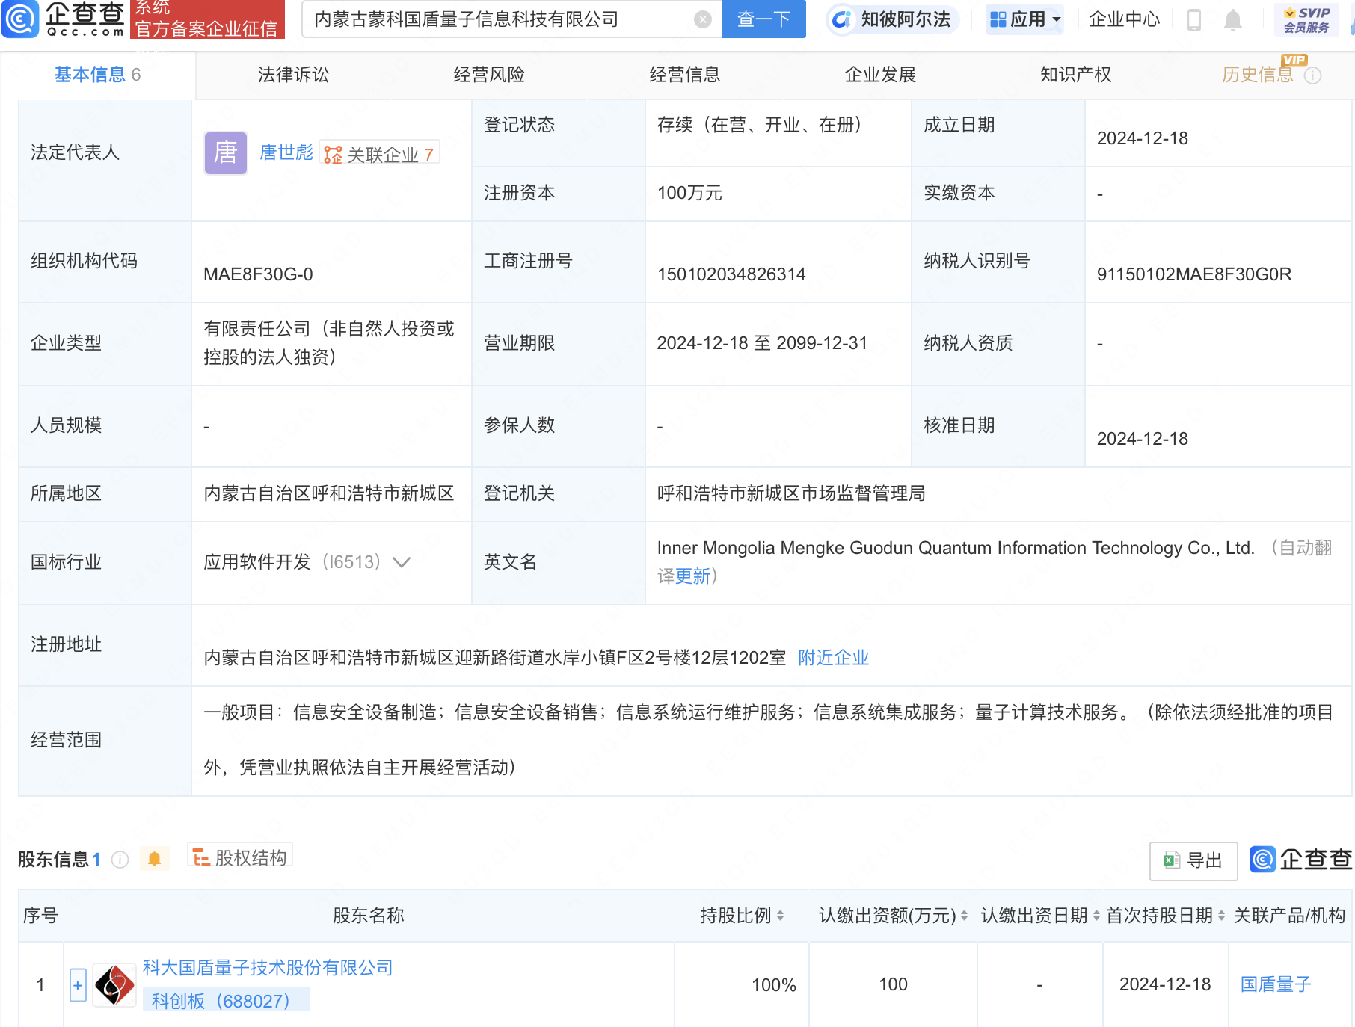1355x1027 pixels.
Task: Click the 股权结构 tree icon
Action: (201, 857)
